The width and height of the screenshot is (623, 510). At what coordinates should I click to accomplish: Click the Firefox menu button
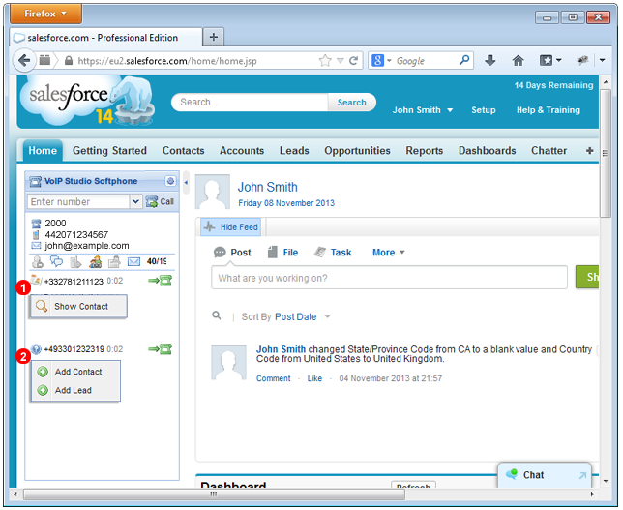pyautogui.click(x=45, y=14)
